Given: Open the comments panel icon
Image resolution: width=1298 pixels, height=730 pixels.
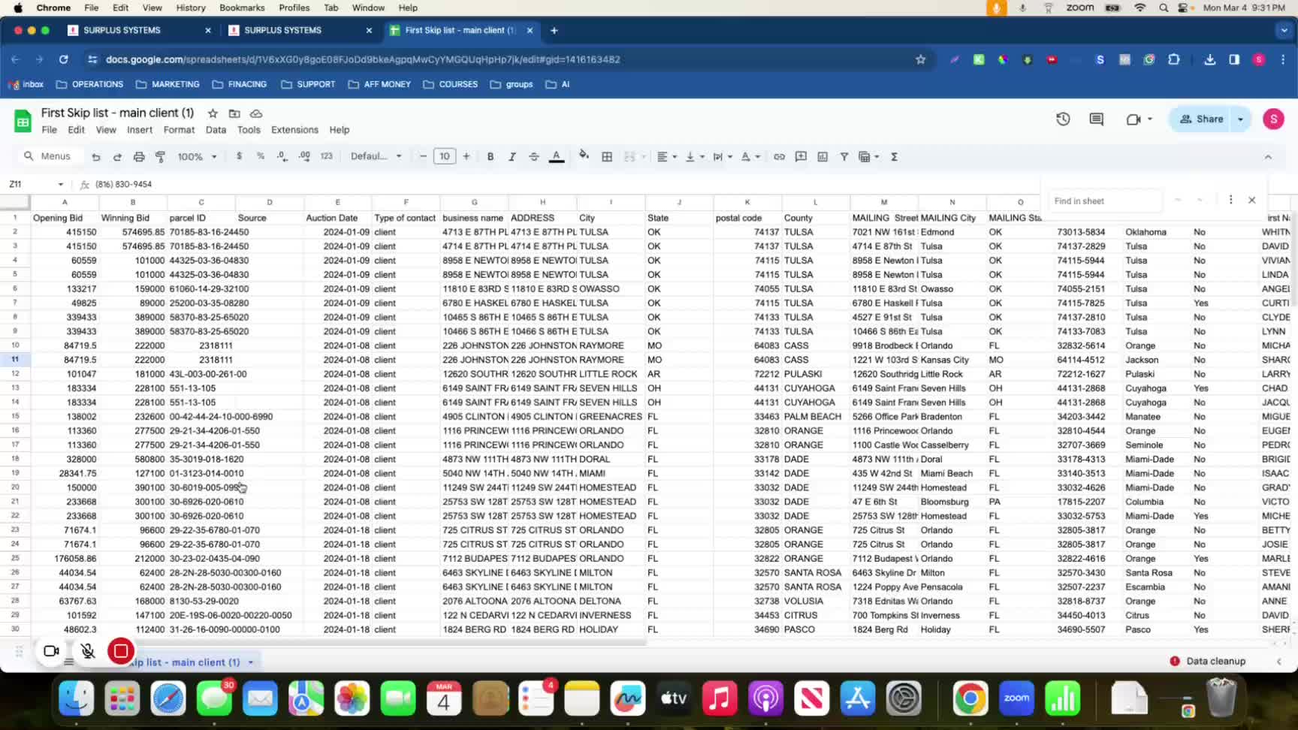Looking at the screenshot, I should pos(1097,119).
